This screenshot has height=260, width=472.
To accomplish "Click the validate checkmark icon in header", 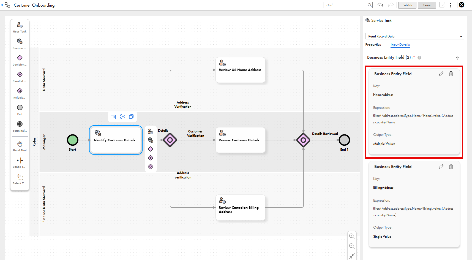I will pos(442,5).
